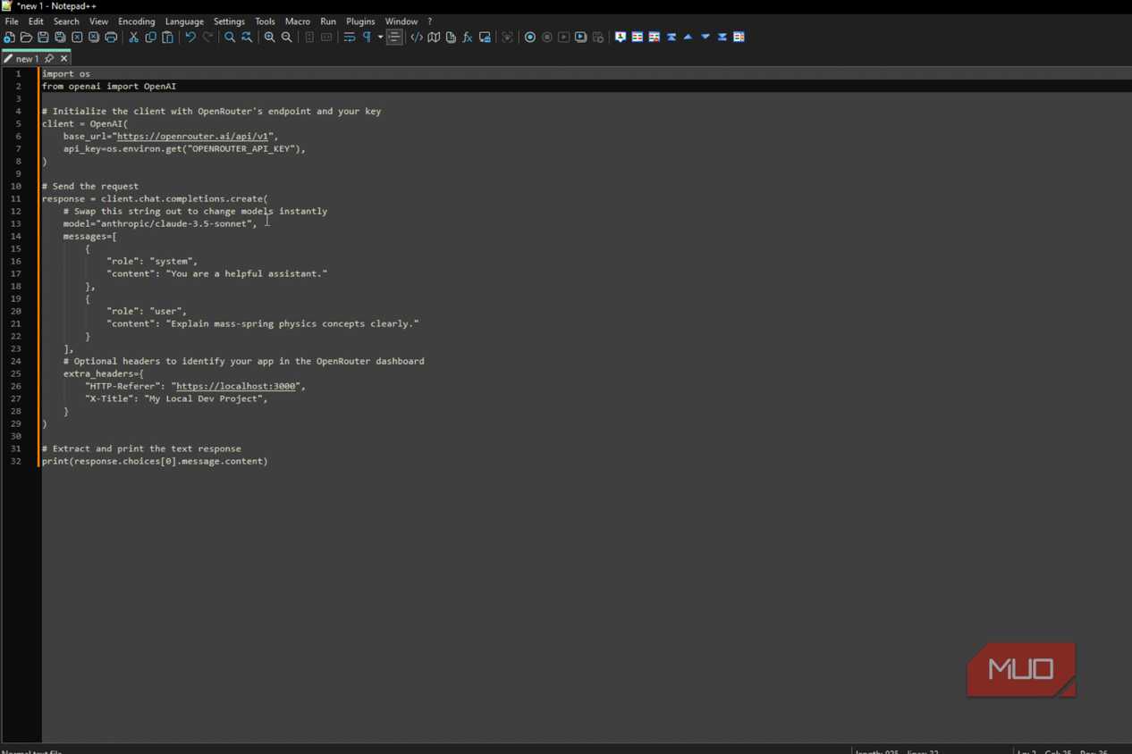Open the Replace toolbar icon
The height and width of the screenshot is (754, 1132).
click(x=247, y=38)
